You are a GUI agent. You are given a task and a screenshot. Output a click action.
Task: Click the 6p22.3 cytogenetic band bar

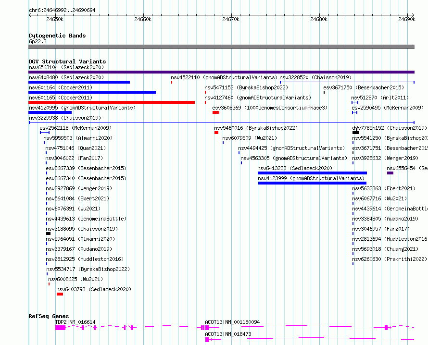[x=221, y=47]
